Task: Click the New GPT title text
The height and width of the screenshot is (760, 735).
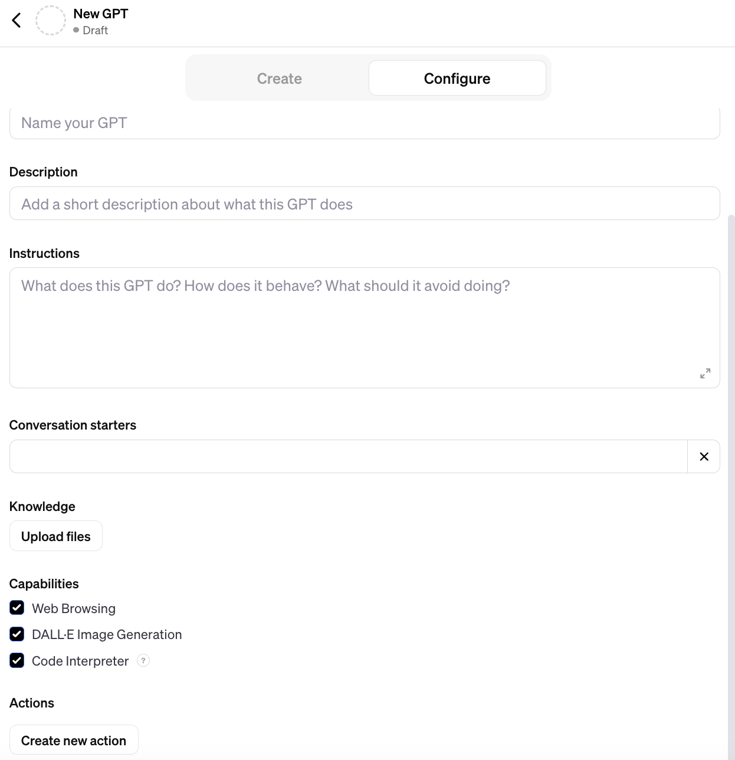Action: click(101, 14)
